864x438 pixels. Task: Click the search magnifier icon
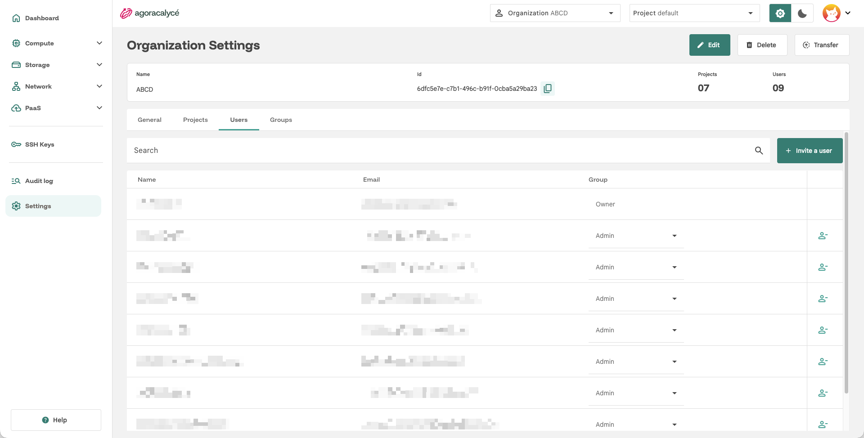tap(759, 151)
